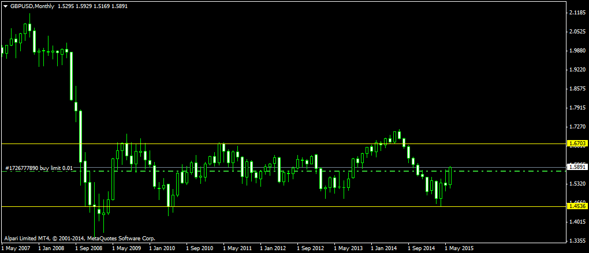Click the 1.4015 price scale label
This screenshot has height=253, width=589.
[x=577, y=221]
